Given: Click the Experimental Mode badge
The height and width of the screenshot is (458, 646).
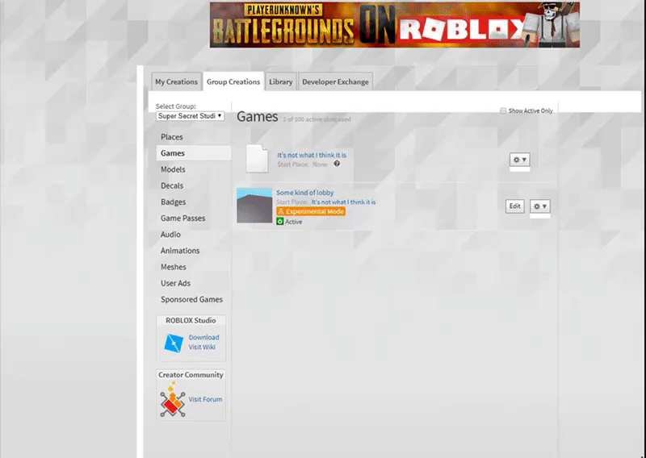Looking at the screenshot, I should (x=311, y=211).
